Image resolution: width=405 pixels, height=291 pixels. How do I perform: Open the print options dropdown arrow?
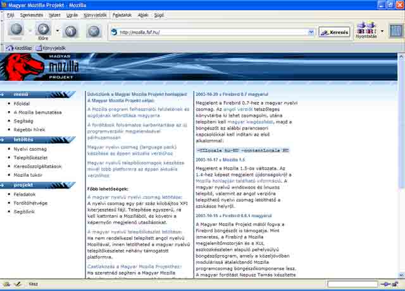pos(382,31)
